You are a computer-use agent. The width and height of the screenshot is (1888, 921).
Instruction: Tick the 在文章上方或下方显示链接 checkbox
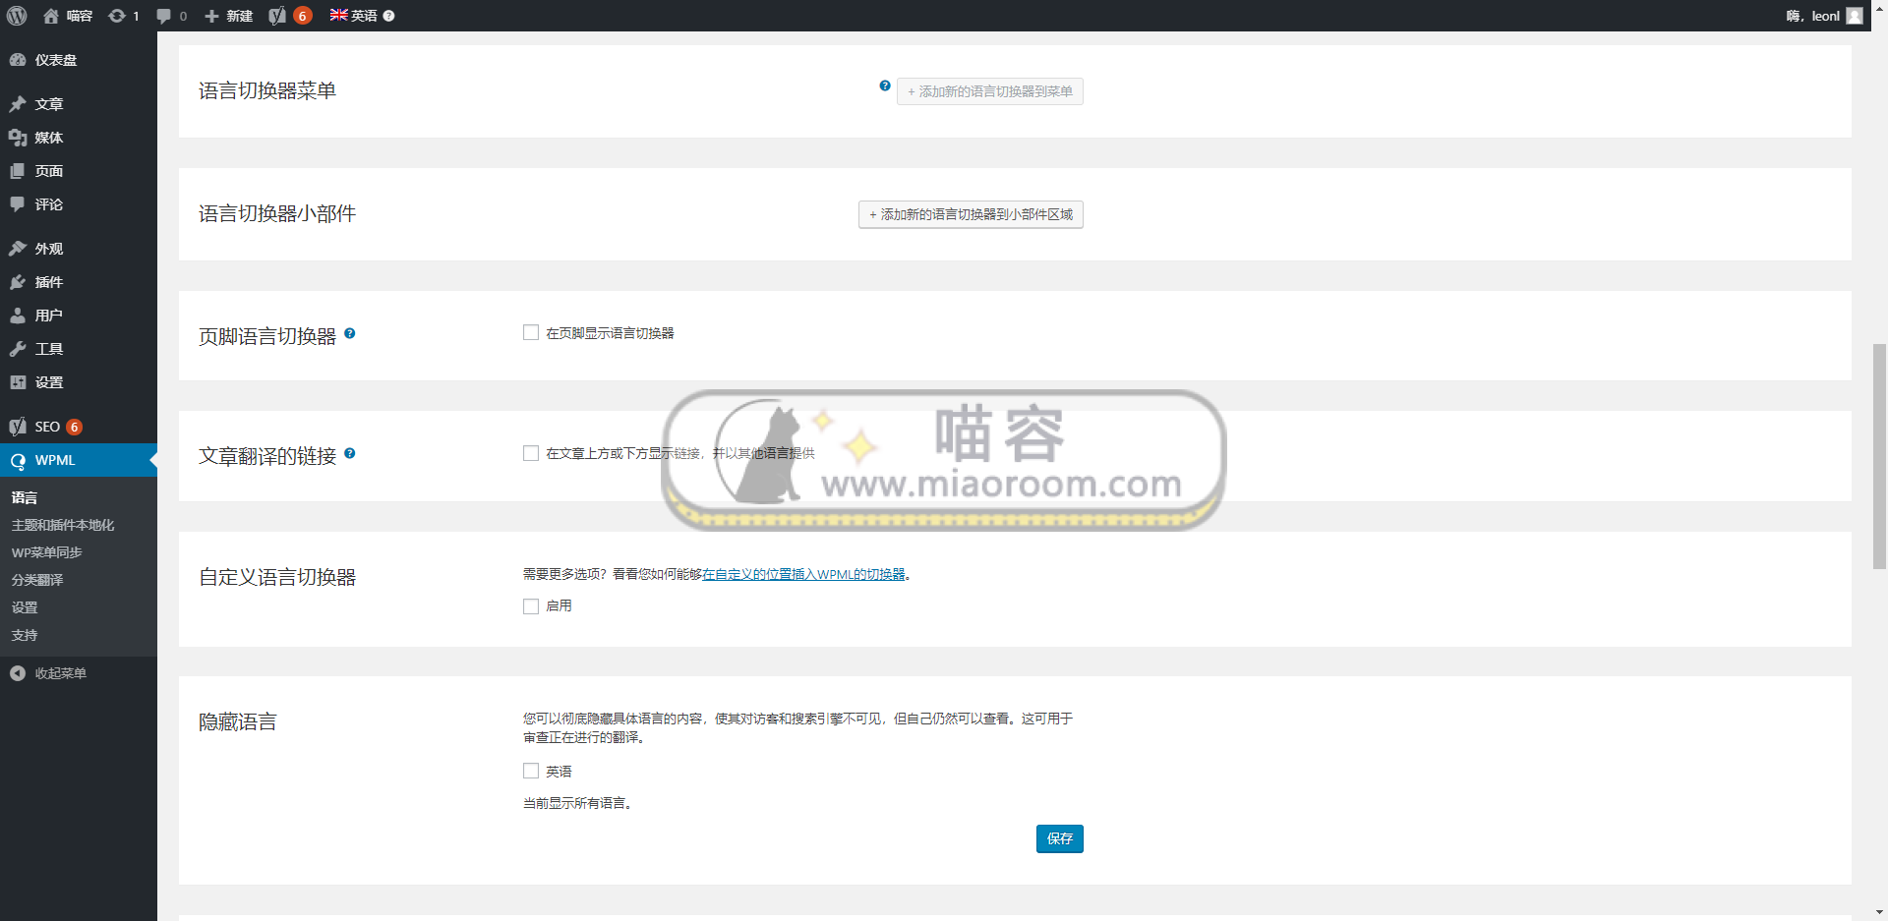[x=531, y=453]
